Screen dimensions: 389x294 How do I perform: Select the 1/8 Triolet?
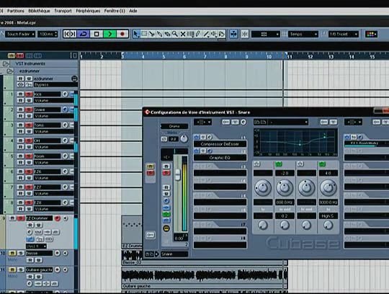[x=344, y=34]
